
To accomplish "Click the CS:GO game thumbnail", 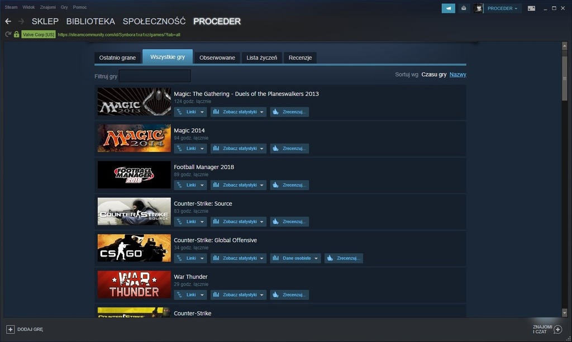I will 134,248.
